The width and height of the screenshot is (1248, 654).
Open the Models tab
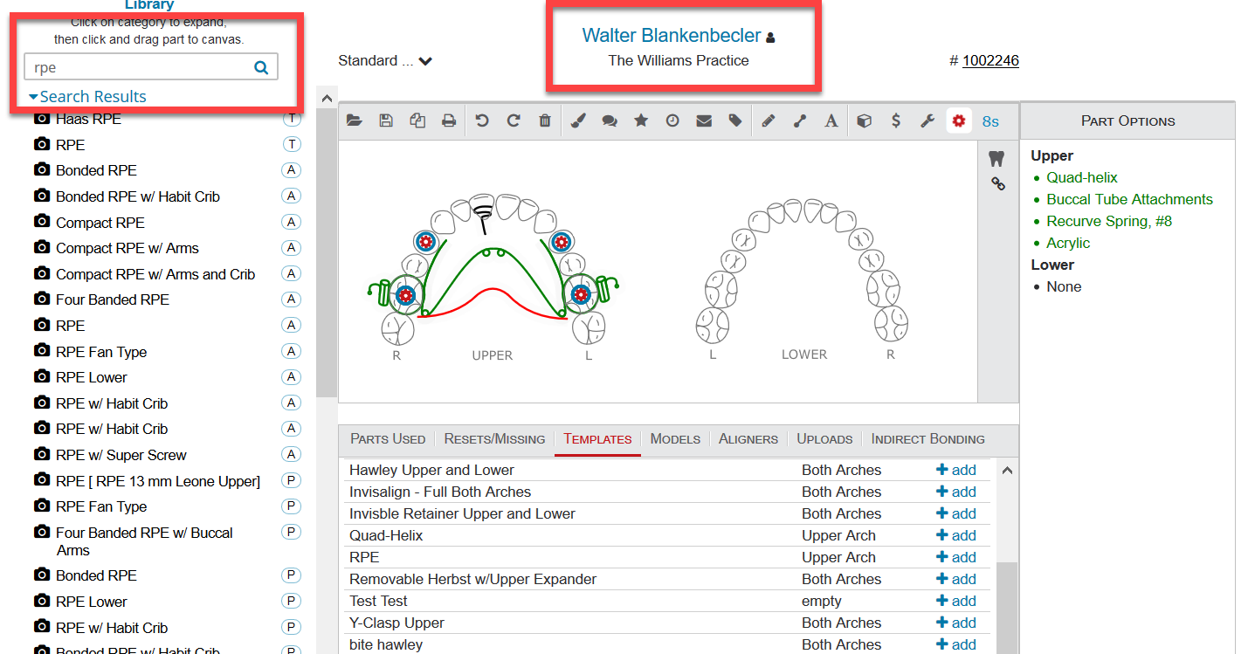(x=675, y=439)
